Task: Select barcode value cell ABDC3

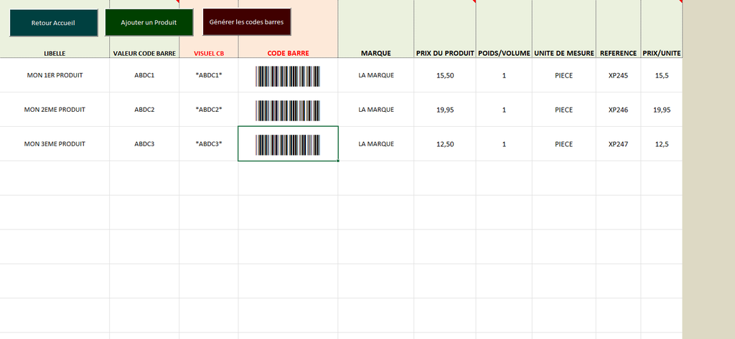Action: [x=144, y=144]
